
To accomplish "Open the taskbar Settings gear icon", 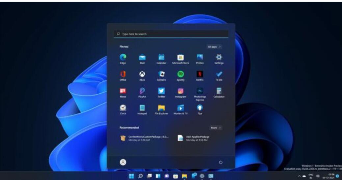I will (x=202, y=176).
